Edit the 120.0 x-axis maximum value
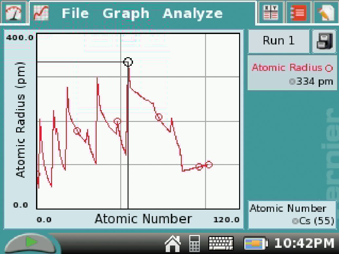 click(226, 220)
